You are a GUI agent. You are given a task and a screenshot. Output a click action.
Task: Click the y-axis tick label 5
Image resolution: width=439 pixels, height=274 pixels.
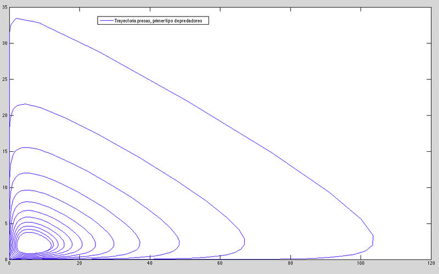click(x=5, y=224)
